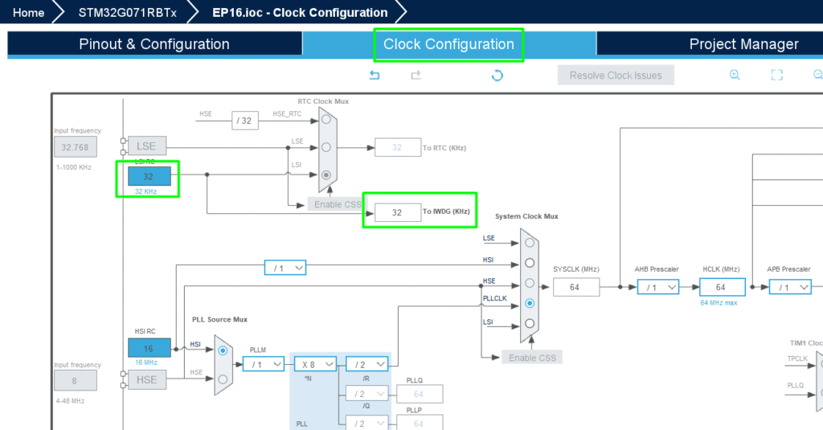Screen dimensions: 823x430
Task: Click the fit-to-screen icon
Action: coord(776,75)
